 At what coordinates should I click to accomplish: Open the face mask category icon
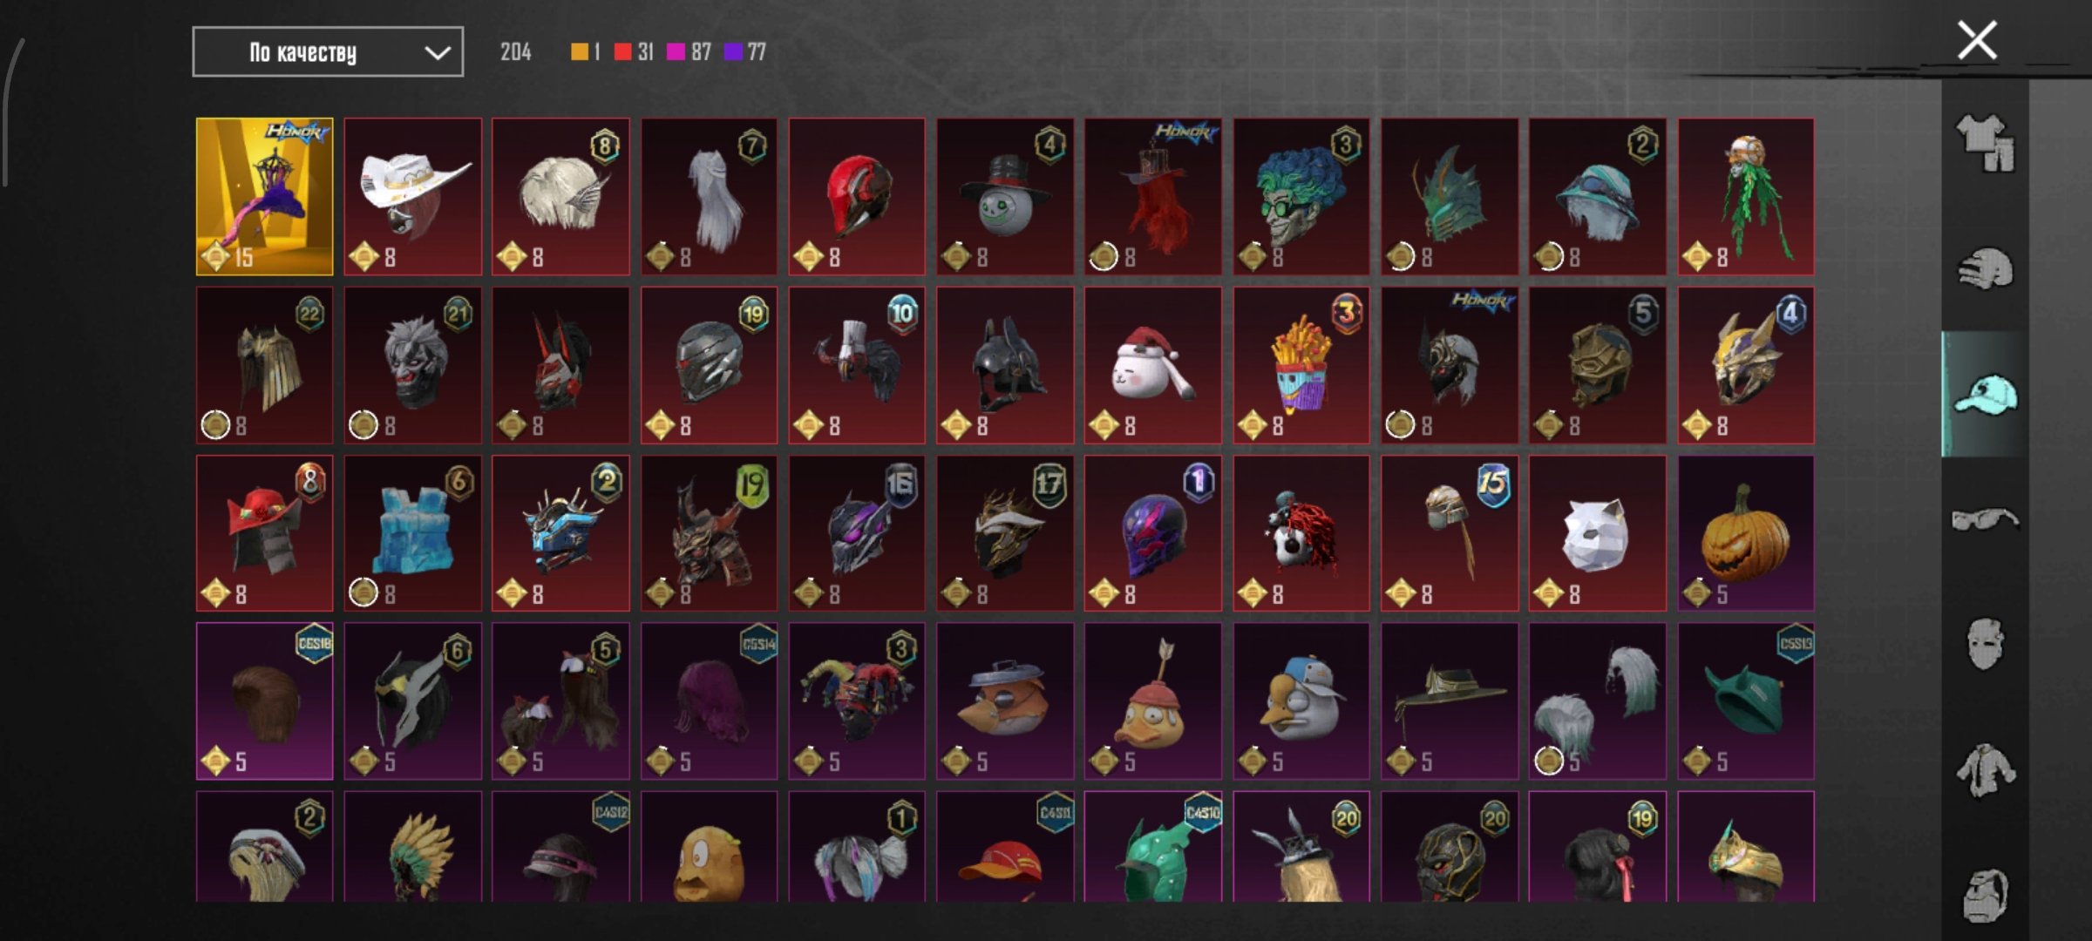point(1985,644)
